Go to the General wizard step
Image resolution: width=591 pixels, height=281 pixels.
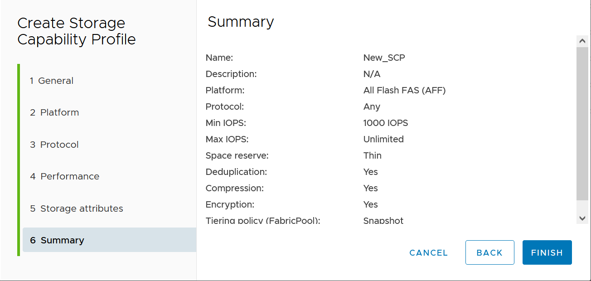click(x=51, y=81)
